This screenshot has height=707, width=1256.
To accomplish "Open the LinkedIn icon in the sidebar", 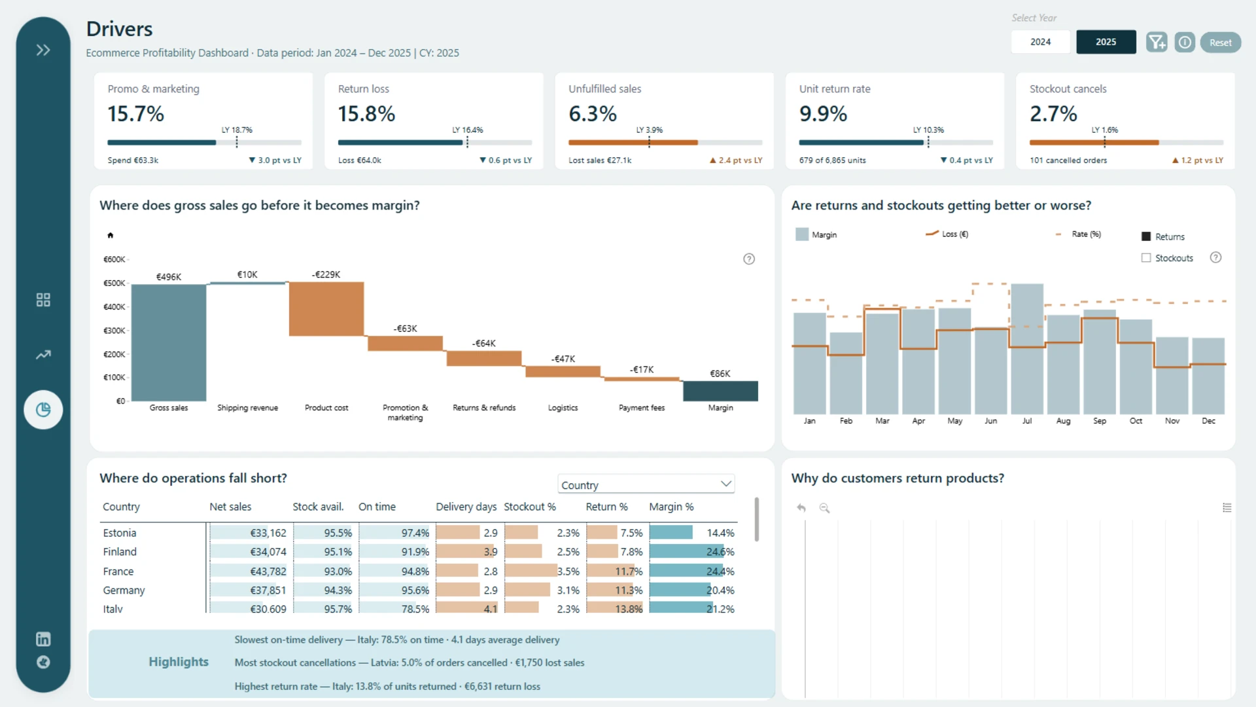I will pos(43,639).
